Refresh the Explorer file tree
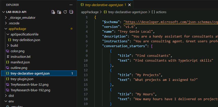The width and height of the screenshot is (218, 107). pyautogui.click(x=65, y=12)
